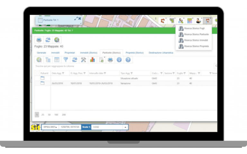
Task: Filter the Sezione column
Action: pyautogui.click(x=174, y=73)
